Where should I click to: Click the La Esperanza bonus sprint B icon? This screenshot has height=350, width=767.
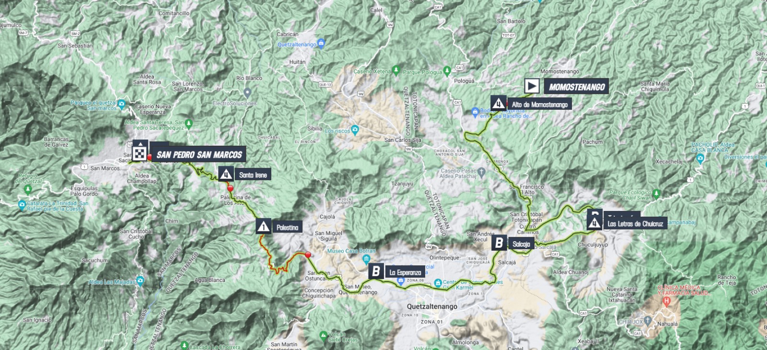[x=376, y=271]
